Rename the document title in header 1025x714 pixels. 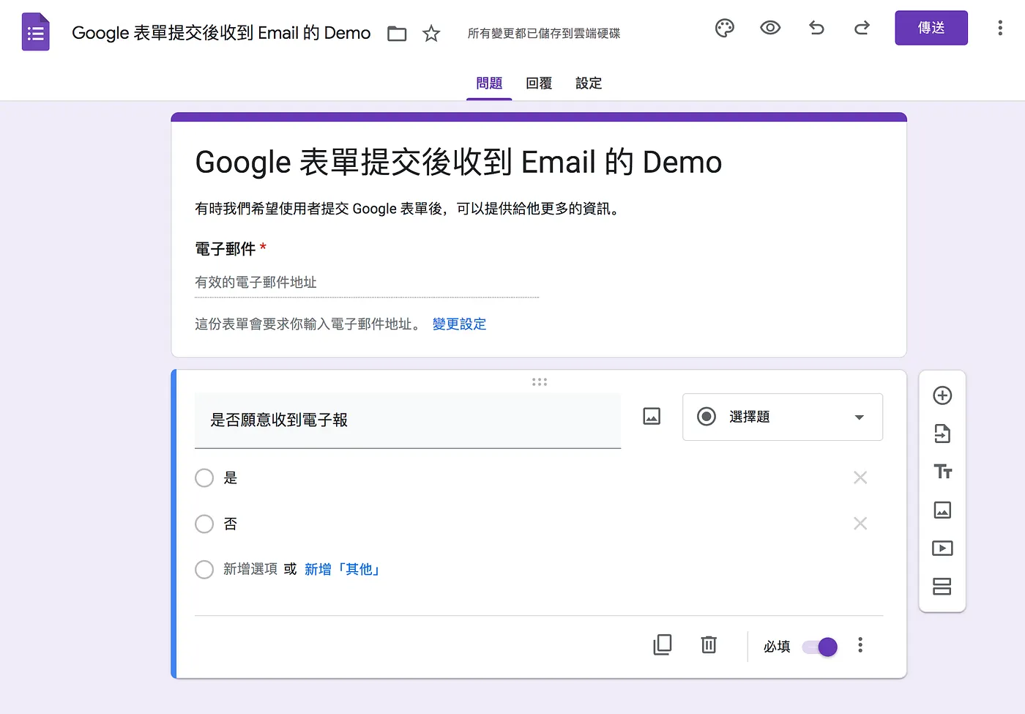[x=221, y=33]
